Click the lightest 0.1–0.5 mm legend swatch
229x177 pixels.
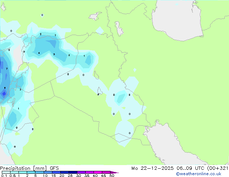click(6, 172)
